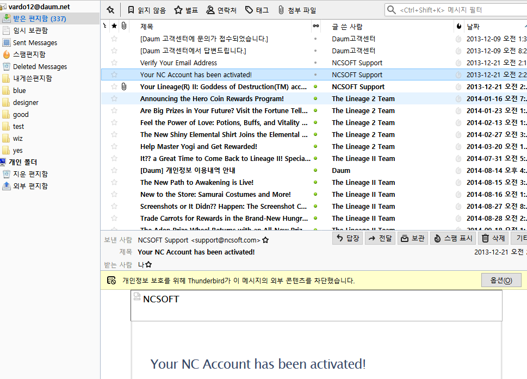This screenshot has width=527, height=379.
Task: Open the good folder
Action: (x=21, y=114)
